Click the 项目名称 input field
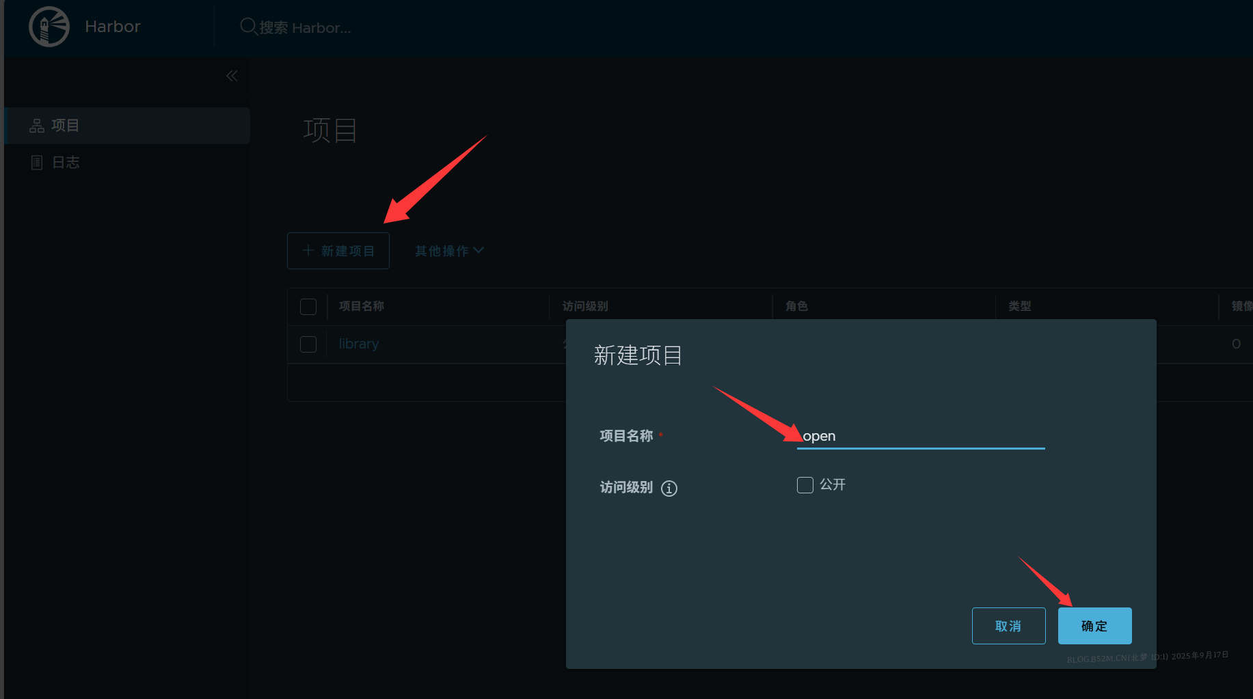Screen dimensions: 1253x699 [x=920, y=436]
